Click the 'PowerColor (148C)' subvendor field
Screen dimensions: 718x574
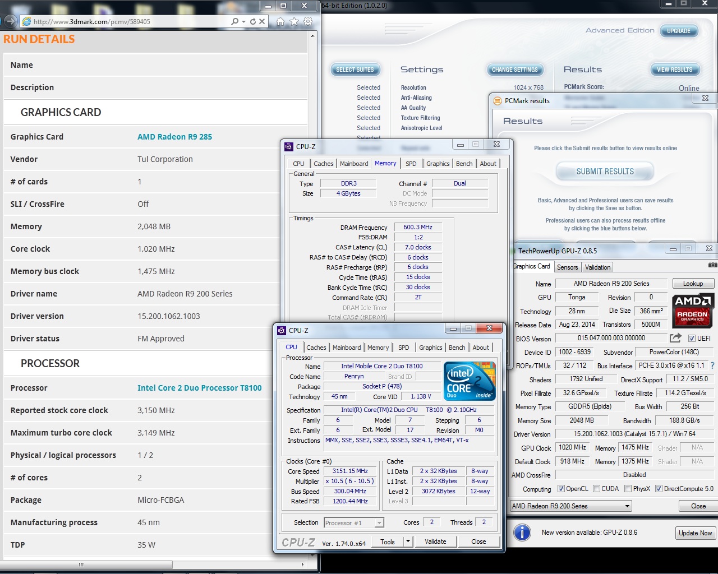(x=674, y=352)
